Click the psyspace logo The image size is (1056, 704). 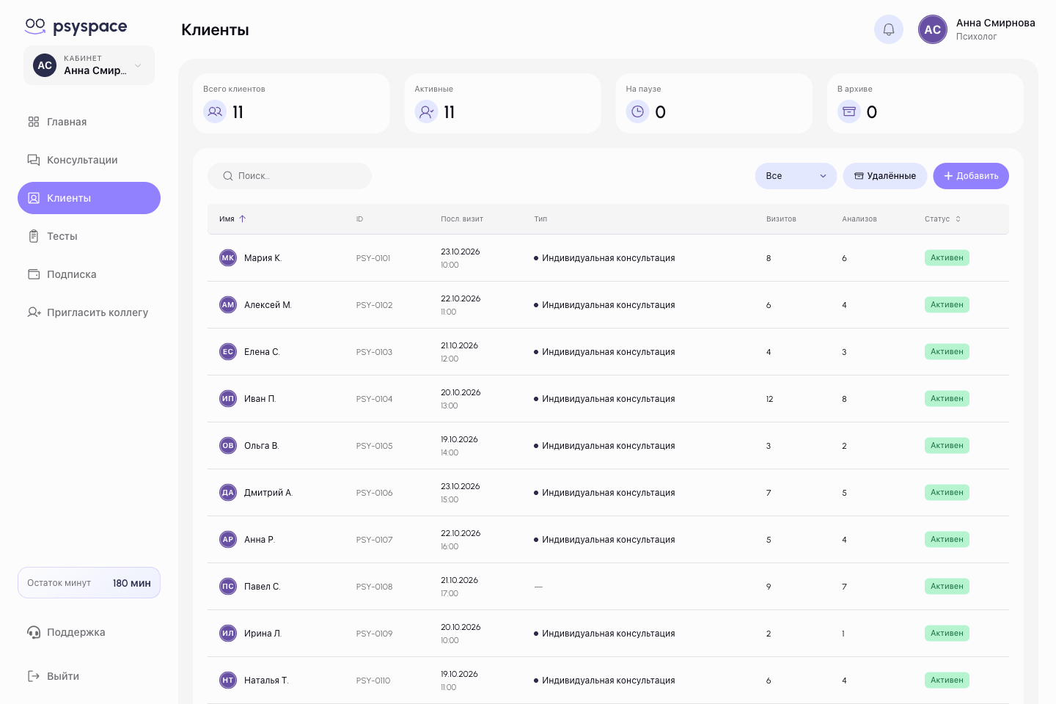[x=76, y=27]
